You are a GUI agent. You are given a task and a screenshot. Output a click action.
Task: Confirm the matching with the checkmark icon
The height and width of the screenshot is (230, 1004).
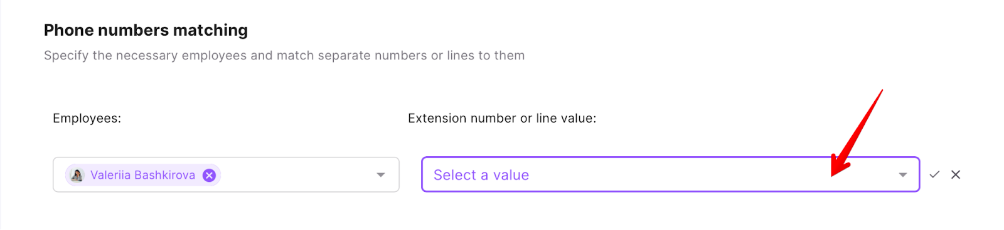coord(934,174)
